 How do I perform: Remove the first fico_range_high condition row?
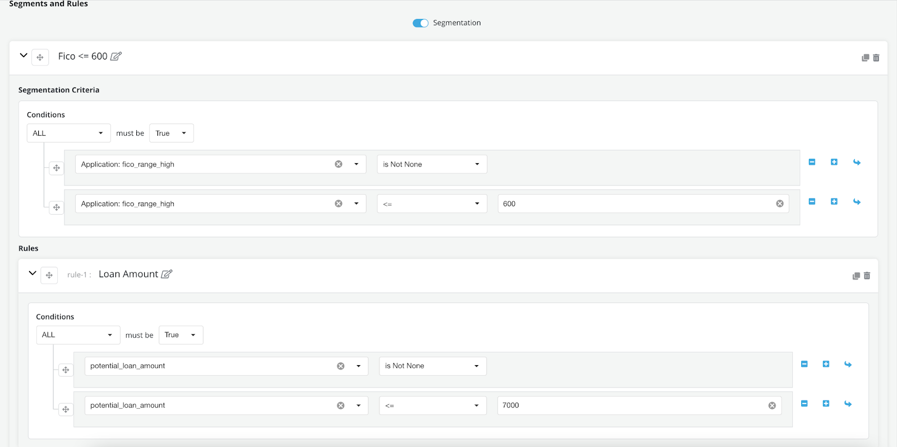coord(812,162)
